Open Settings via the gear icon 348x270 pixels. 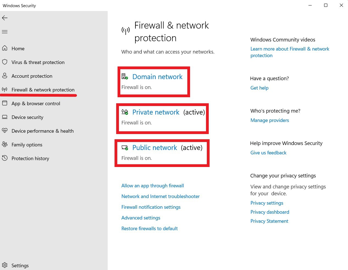point(5,265)
